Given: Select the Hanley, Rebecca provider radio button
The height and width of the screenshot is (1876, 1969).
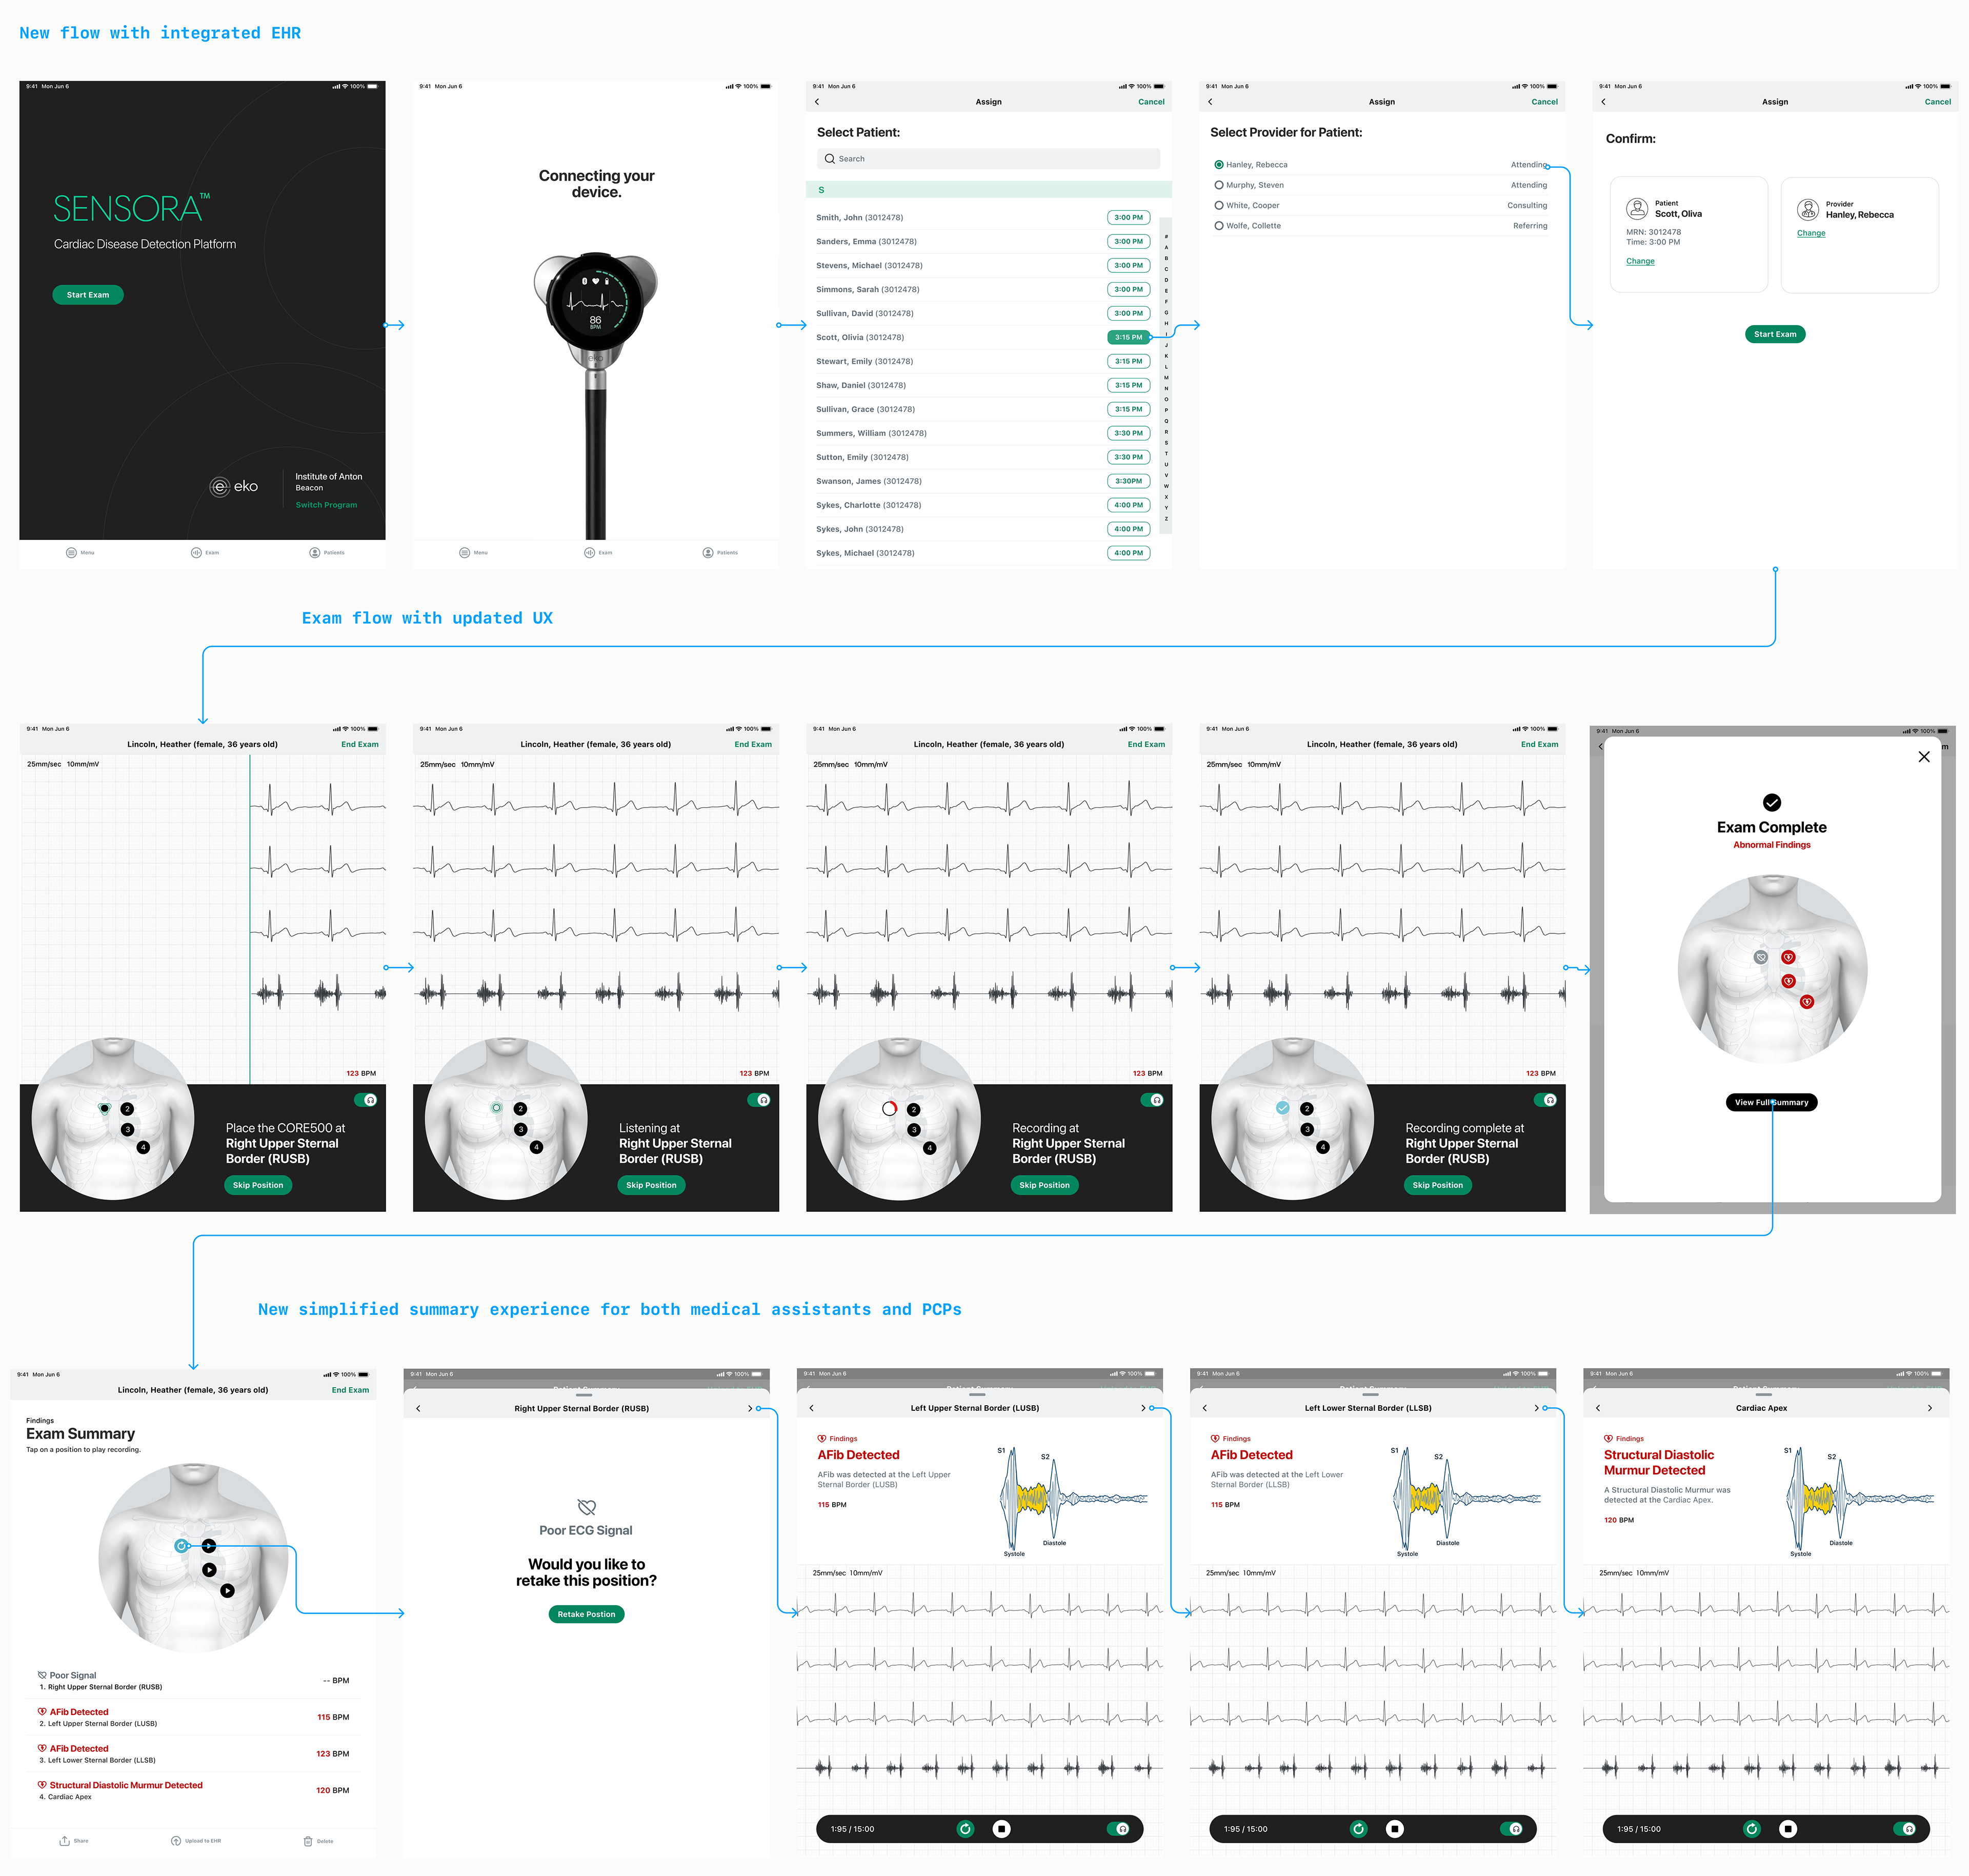Looking at the screenshot, I should tap(1218, 165).
